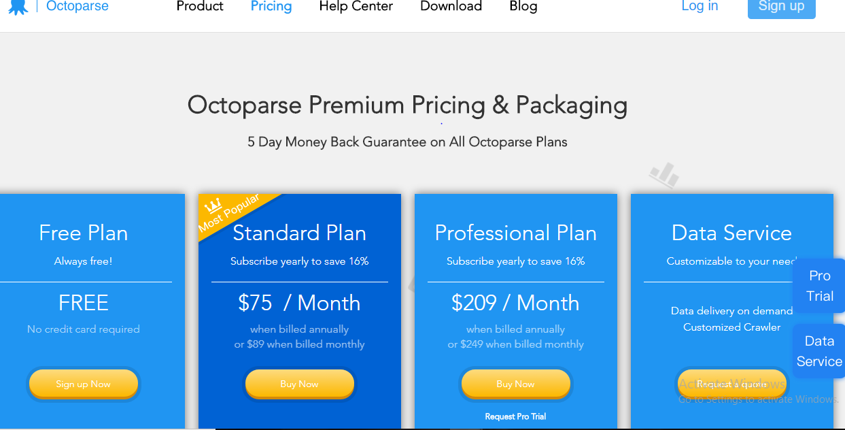This screenshot has height=430, width=845.
Task: Click Buy Now under Professional Plan
Action: [x=516, y=384]
